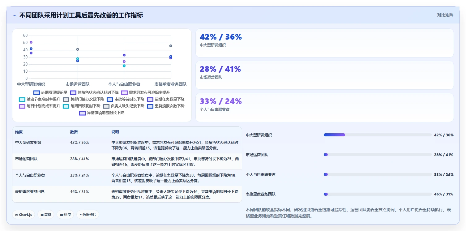Click the 个人与自由职业者 progress bar
This screenshot has width=466, height=231.
coord(378,174)
